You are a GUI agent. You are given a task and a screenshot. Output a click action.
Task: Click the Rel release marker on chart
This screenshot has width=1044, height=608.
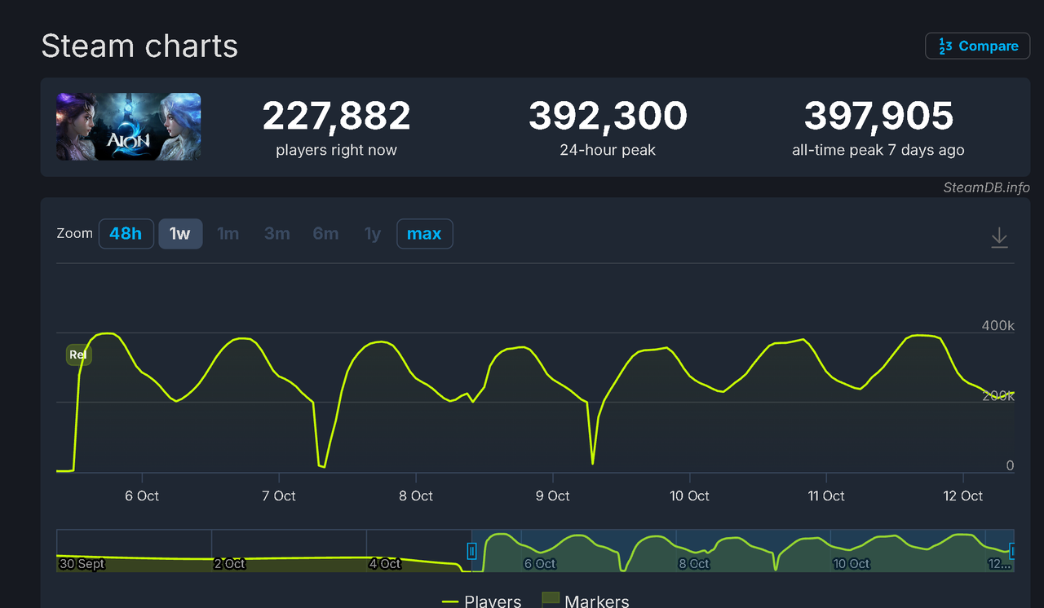point(78,355)
